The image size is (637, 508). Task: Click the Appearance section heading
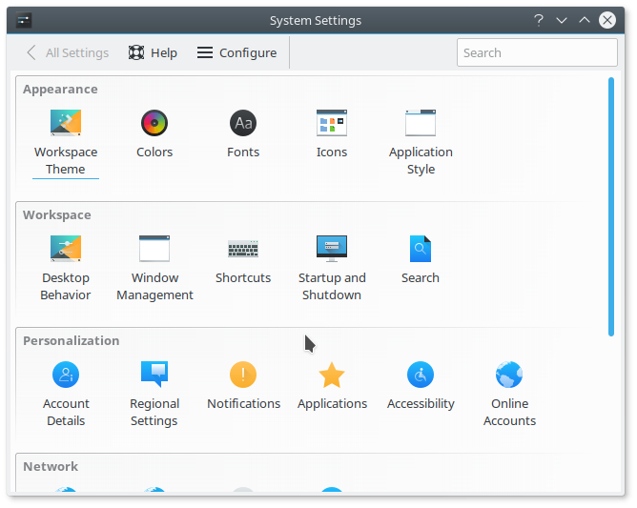pos(60,90)
